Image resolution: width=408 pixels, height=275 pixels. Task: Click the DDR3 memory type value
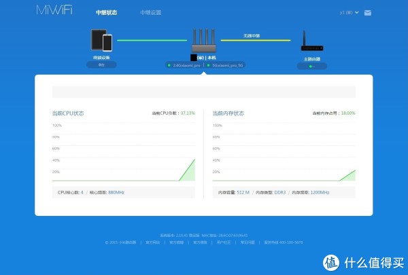(280, 192)
